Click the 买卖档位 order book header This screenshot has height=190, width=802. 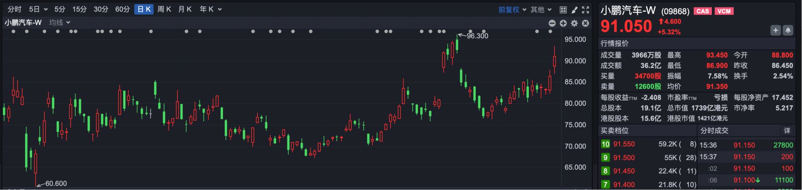coord(614,131)
